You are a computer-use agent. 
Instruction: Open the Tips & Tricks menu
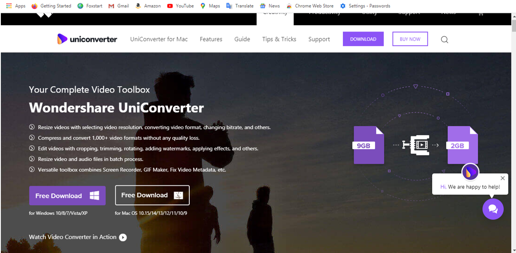click(x=279, y=39)
